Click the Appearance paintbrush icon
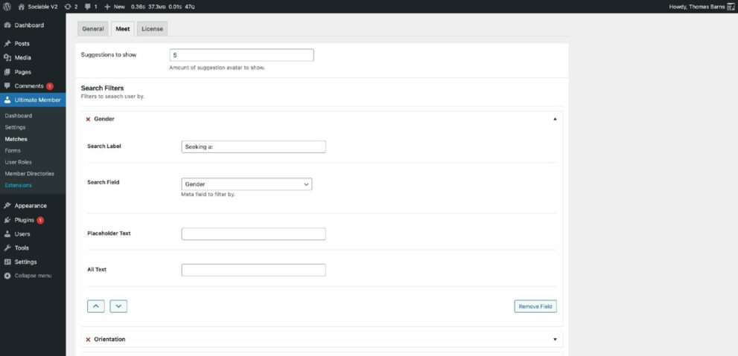 (x=7, y=206)
